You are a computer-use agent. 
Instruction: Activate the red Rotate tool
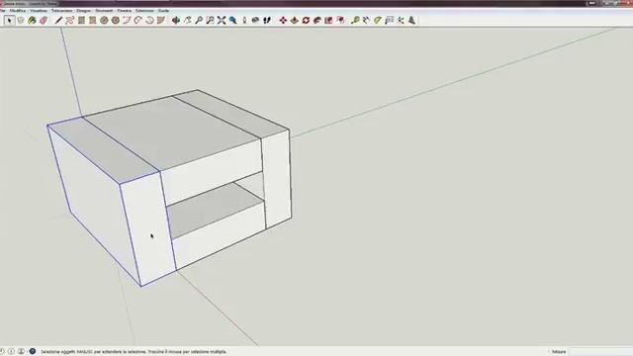point(306,20)
